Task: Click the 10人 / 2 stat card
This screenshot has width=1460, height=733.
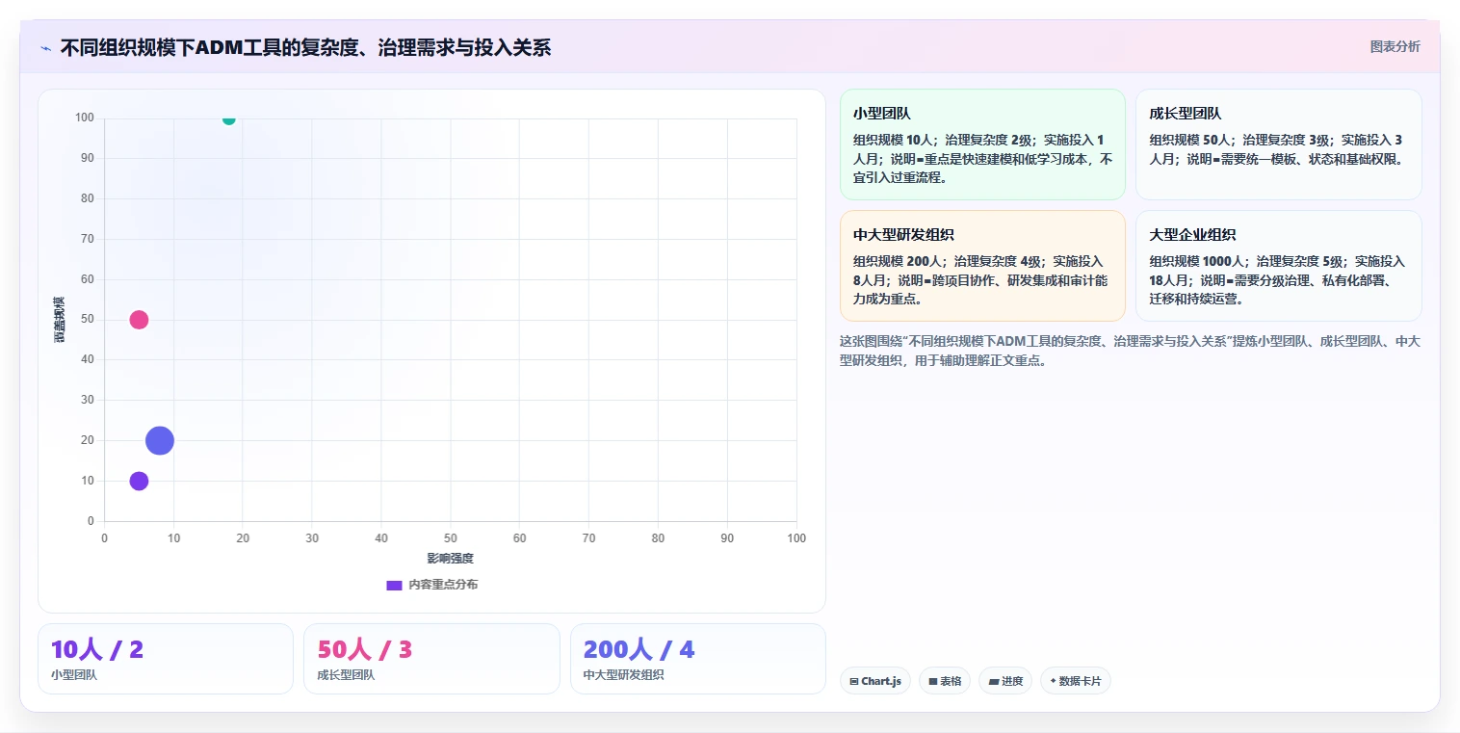Action: click(166, 659)
